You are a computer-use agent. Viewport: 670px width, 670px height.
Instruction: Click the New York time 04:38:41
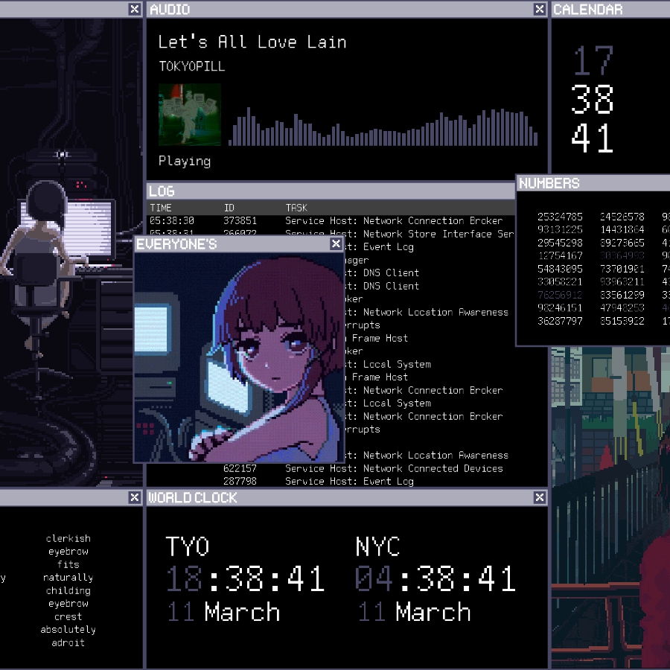pos(435,578)
